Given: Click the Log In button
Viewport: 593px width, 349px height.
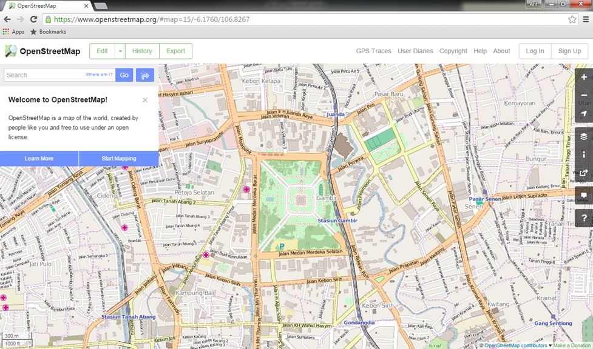Looking at the screenshot, I should coord(535,51).
